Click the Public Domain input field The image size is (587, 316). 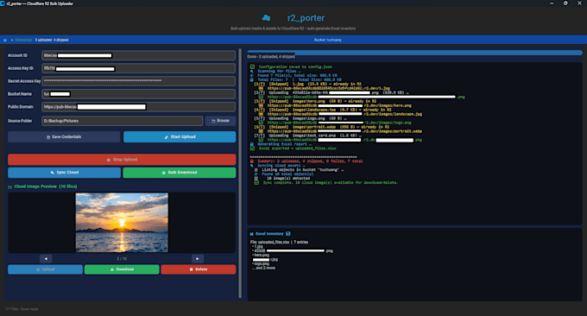pyautogui.click(x=138, y=107)
